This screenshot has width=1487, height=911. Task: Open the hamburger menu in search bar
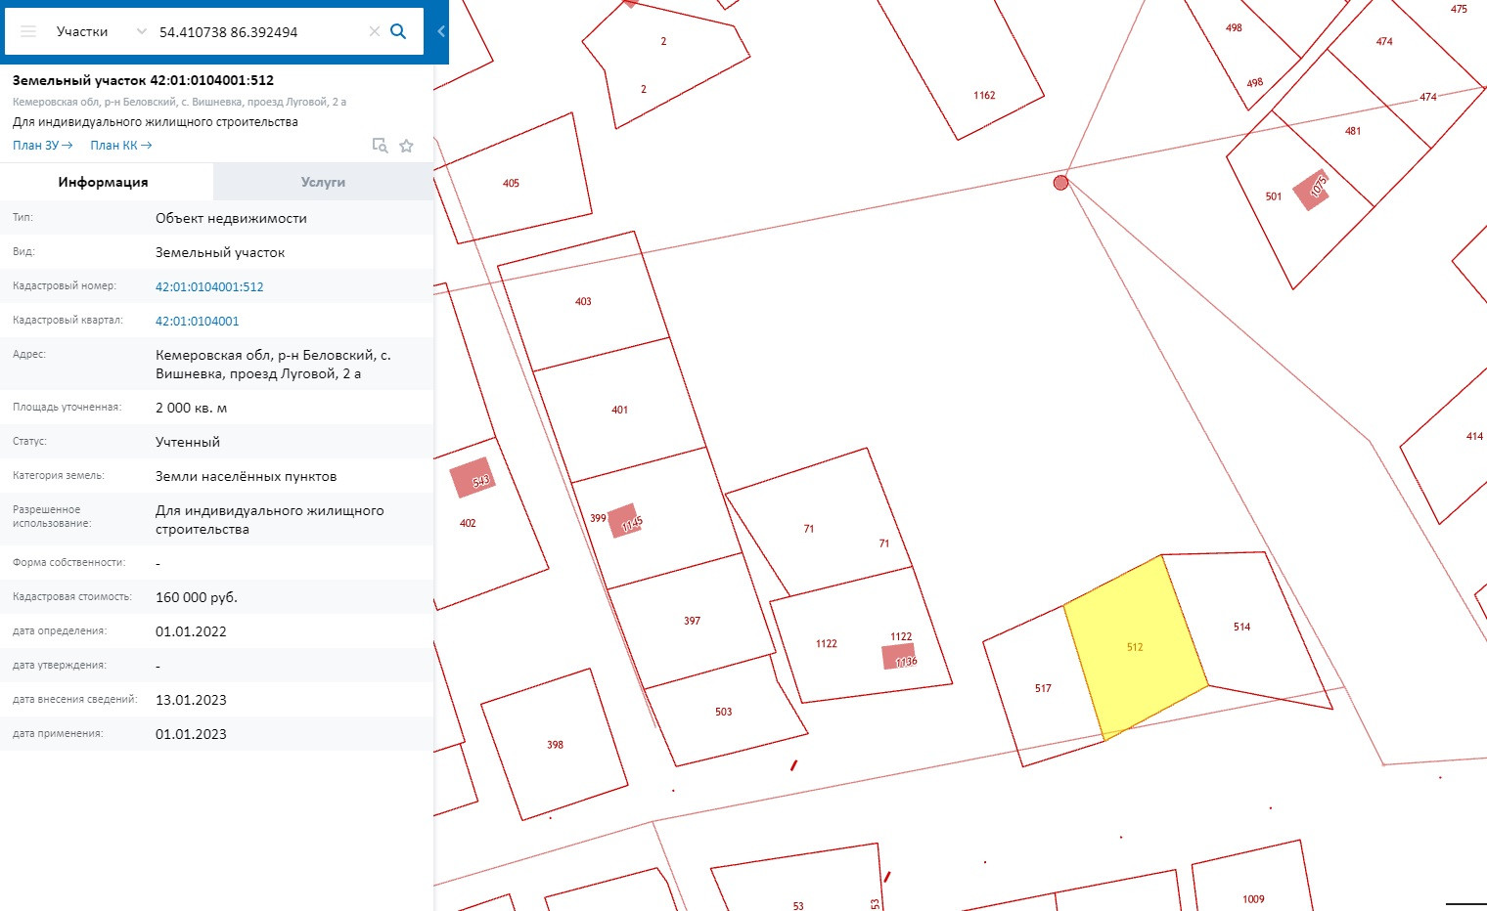[28, 31]
